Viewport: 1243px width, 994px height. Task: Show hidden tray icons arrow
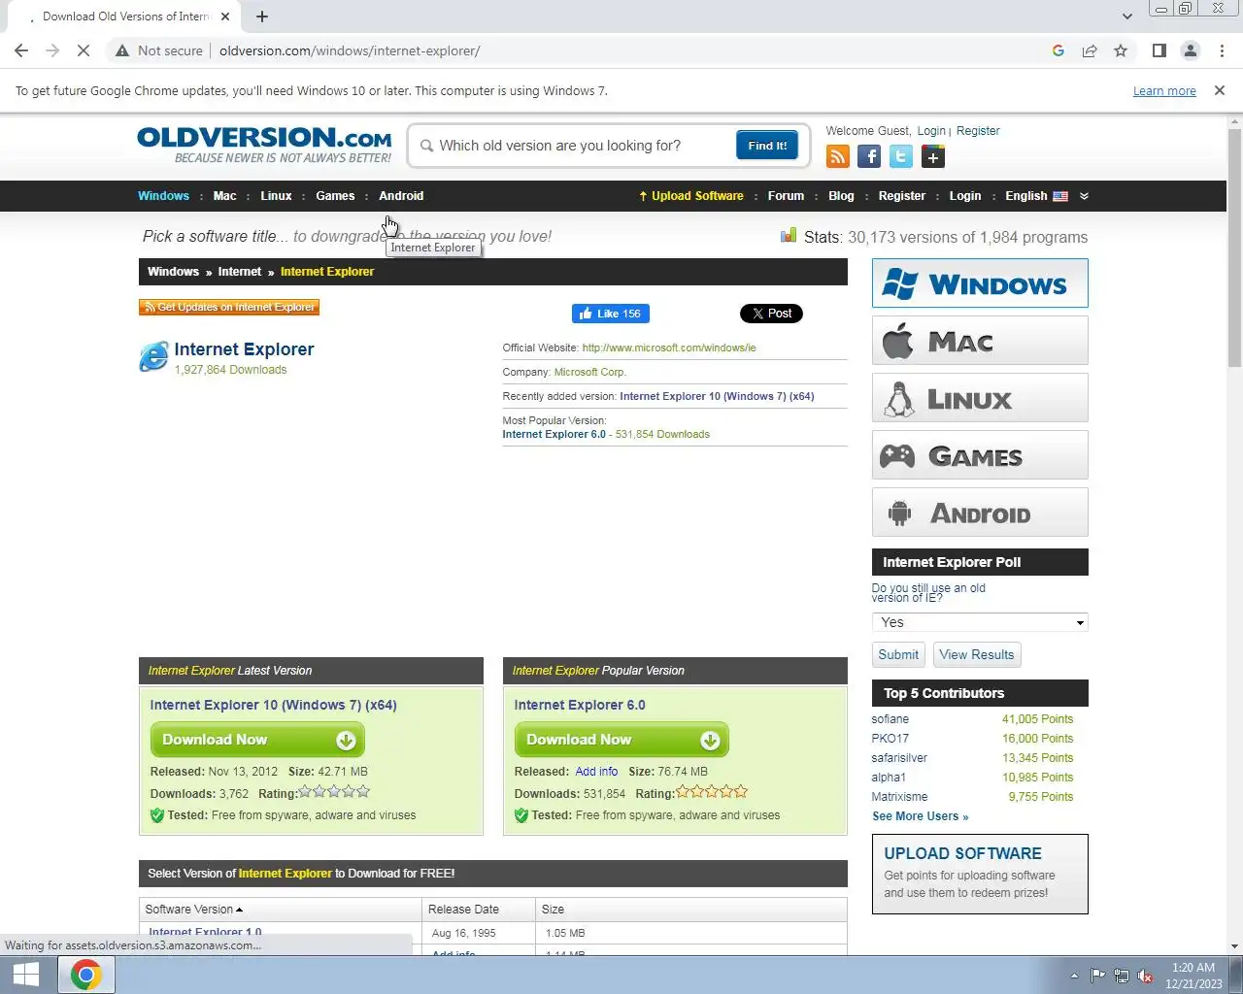1074,976
